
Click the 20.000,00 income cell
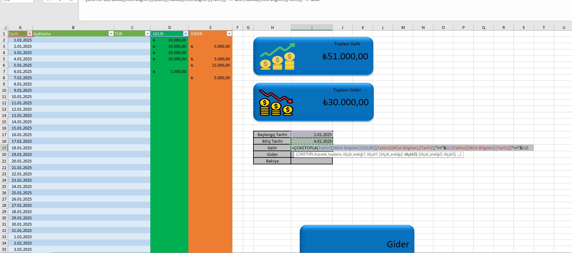pos(170,59)
